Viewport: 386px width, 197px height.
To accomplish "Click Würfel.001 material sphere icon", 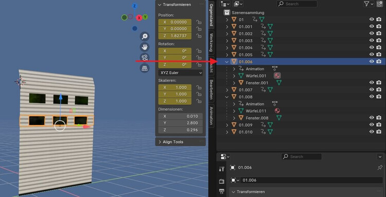I will [277, 76].
